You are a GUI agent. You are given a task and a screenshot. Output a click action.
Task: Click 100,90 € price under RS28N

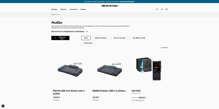point(96,97)
